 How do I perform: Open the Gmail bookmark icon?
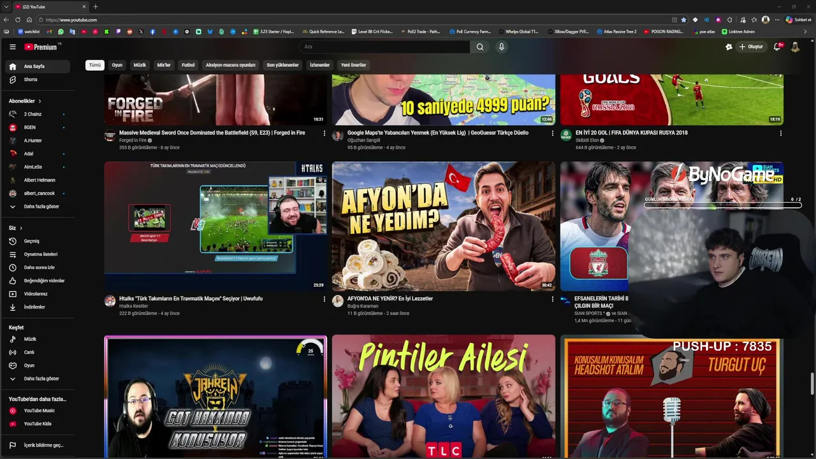tap(49, 31)
